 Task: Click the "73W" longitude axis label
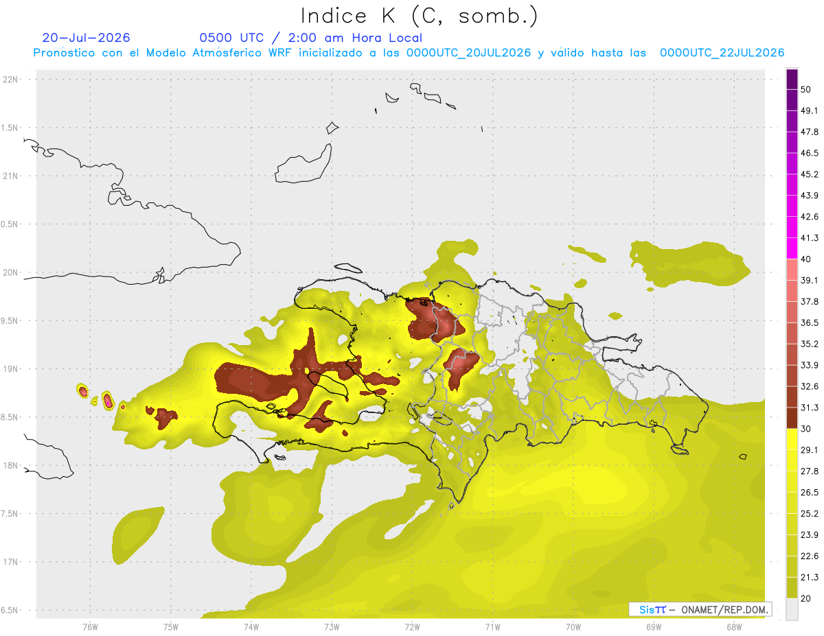point(331,627)
